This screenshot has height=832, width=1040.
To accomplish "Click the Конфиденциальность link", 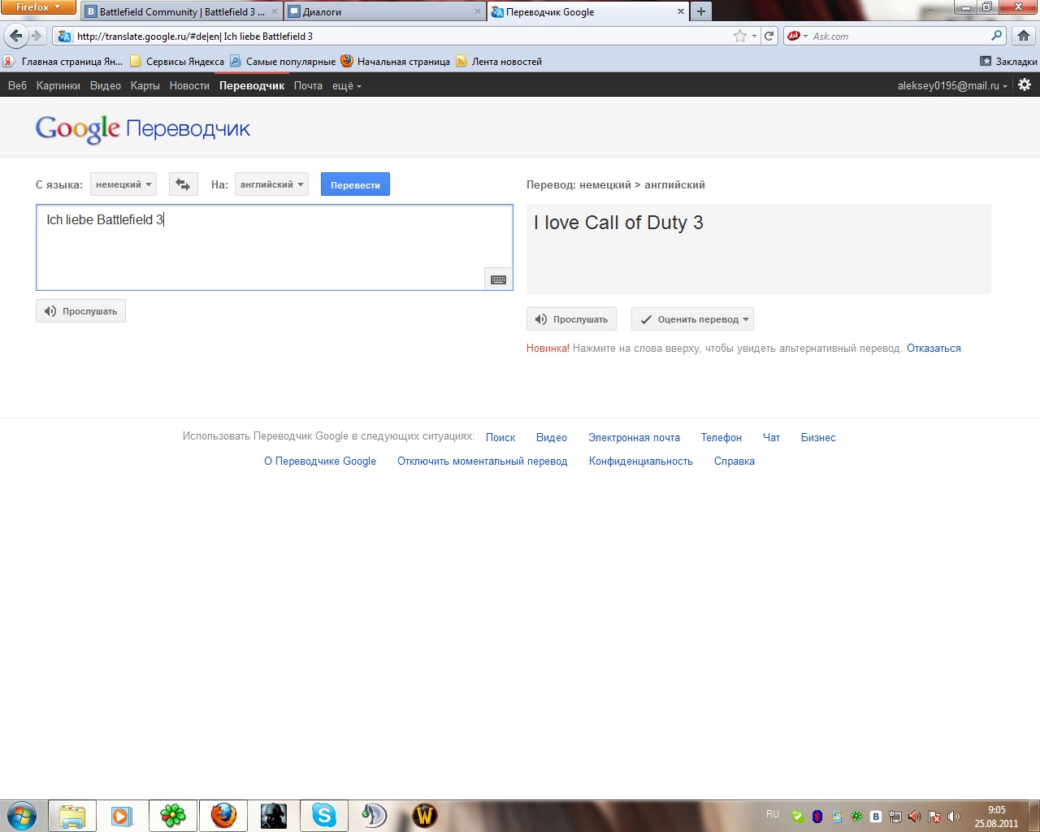I will pyautogui.click(x=641, y=461).
